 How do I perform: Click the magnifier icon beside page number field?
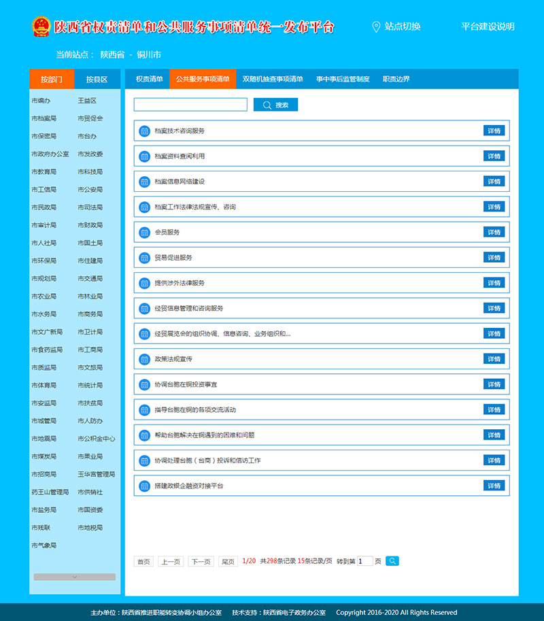pos(392,561)
